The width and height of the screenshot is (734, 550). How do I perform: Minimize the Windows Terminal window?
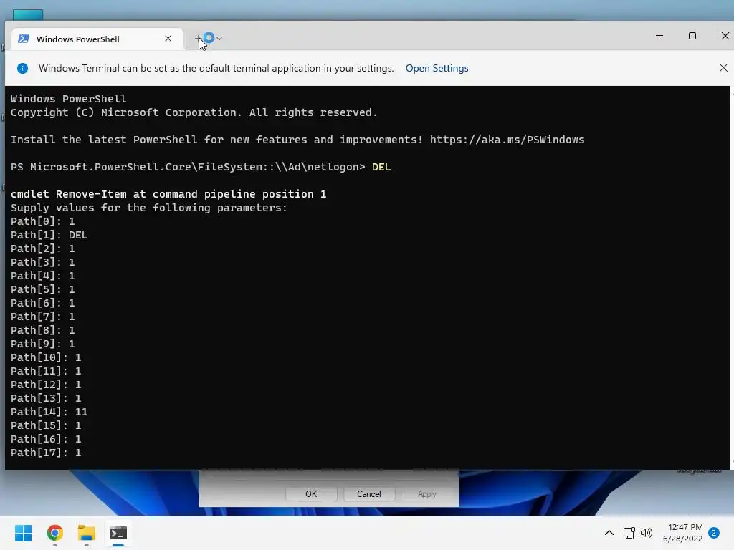click(x=659, y=36)
